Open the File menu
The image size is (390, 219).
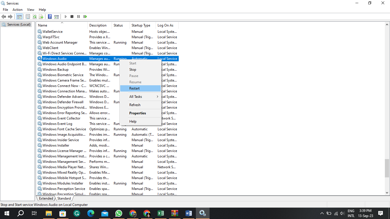pyautogui.click(x=5, y=10)
